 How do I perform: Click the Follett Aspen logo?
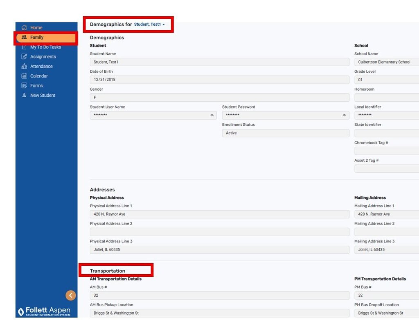click(x=44, y=311)
